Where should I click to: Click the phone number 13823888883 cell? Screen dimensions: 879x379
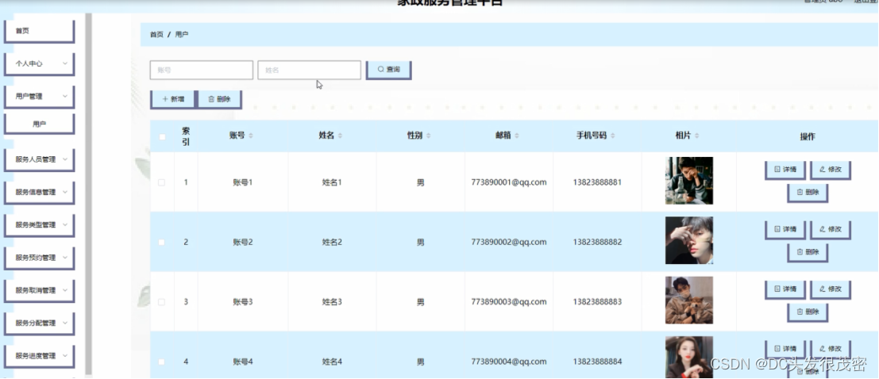click(597, 302)
